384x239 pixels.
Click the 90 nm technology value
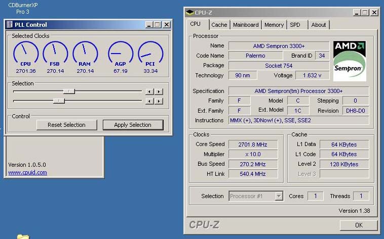243,75
